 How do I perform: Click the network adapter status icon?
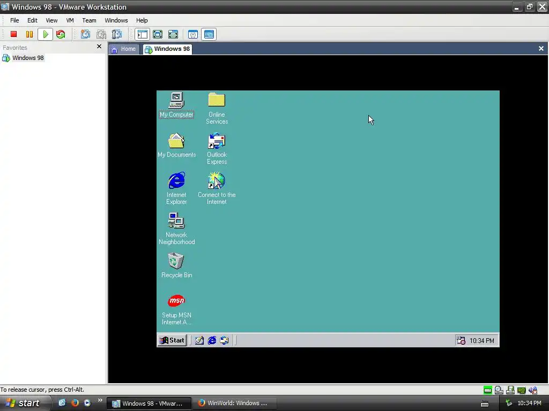[521, 390]
